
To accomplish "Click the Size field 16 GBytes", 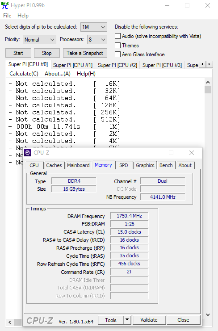I will [x=74, y=189].
